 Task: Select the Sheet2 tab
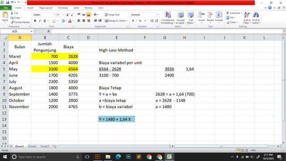[x=32, y=146]
